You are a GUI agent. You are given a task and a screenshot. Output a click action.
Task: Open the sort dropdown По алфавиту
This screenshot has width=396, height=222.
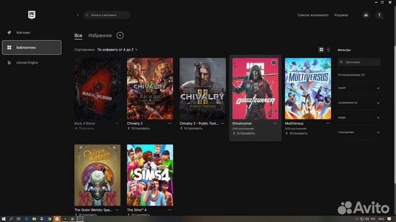118,49
